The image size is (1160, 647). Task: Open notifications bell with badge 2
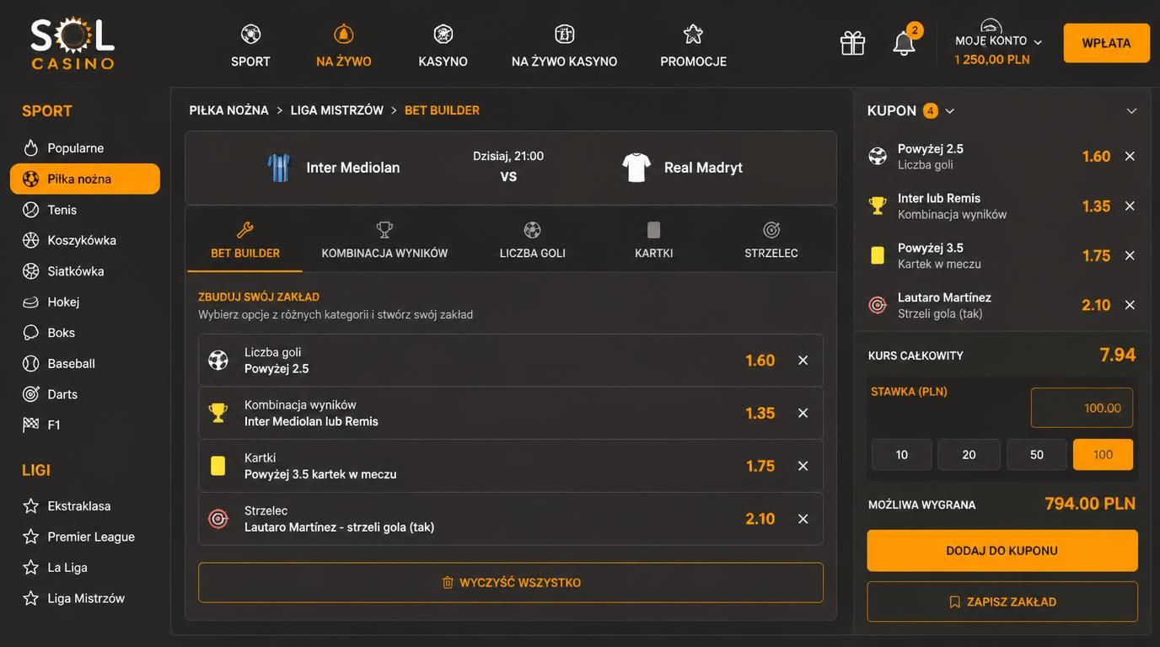click(904, 42)
